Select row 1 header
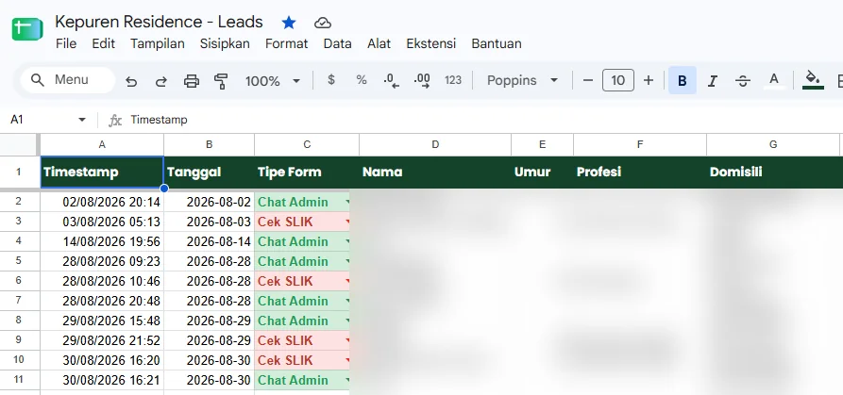The width and height of the screenshot is (843, 395). [19, 173]
